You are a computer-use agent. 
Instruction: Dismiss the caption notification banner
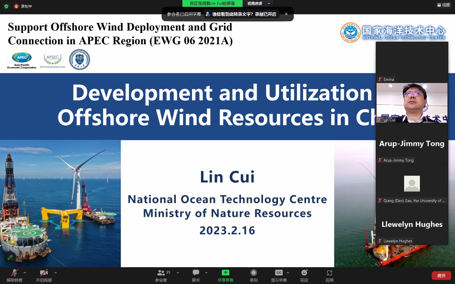pos(286,14)
